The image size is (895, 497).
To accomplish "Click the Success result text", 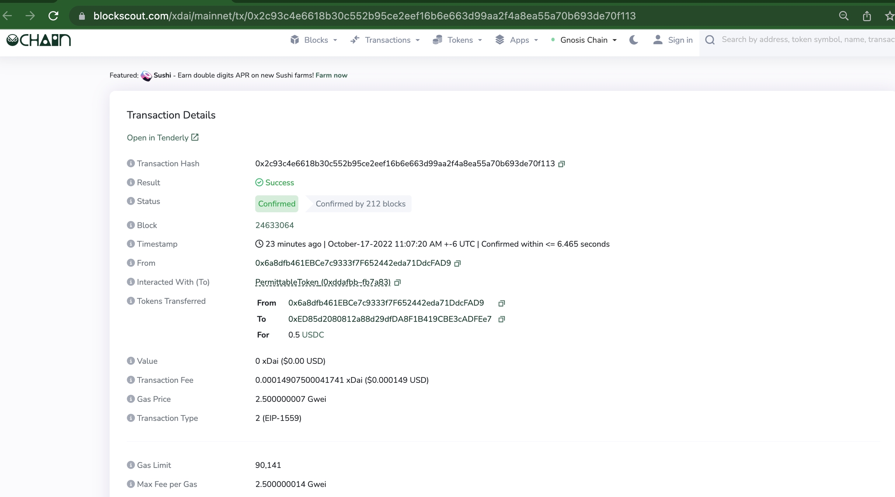I will [x=279, y=182].
